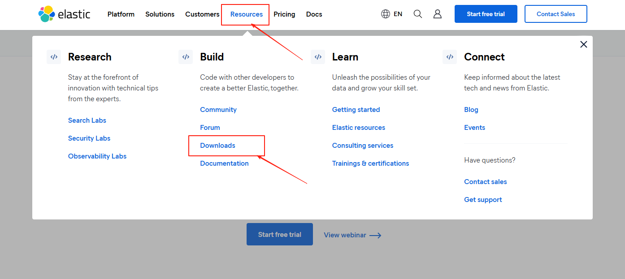Viewport: 625px width, 279px height.
Task: Click the Research heading
Action: coord(90,57)
